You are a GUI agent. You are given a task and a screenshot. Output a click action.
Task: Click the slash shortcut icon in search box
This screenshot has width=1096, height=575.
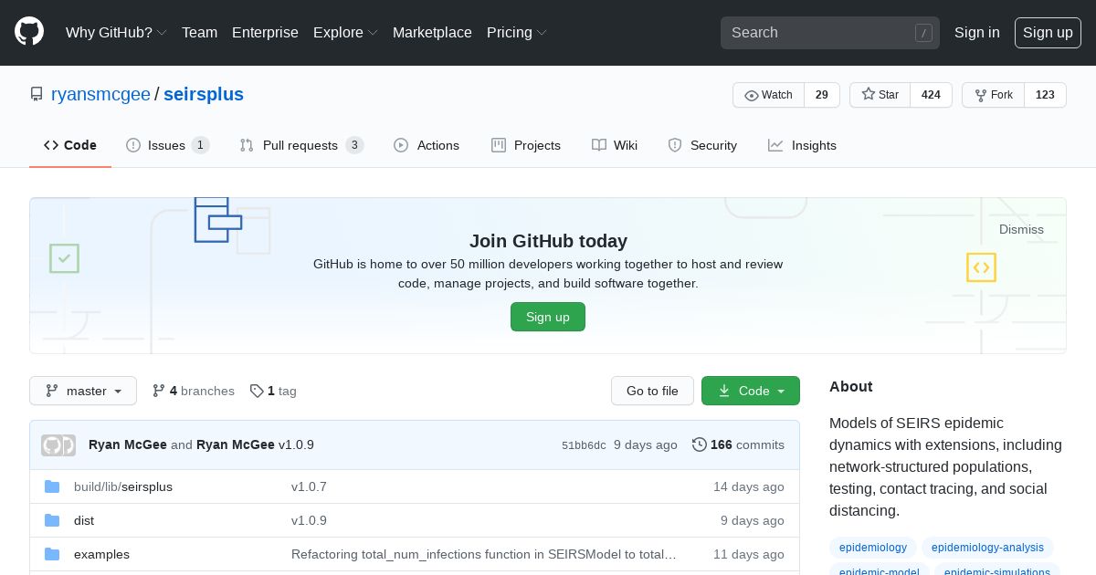pos(923,33)
